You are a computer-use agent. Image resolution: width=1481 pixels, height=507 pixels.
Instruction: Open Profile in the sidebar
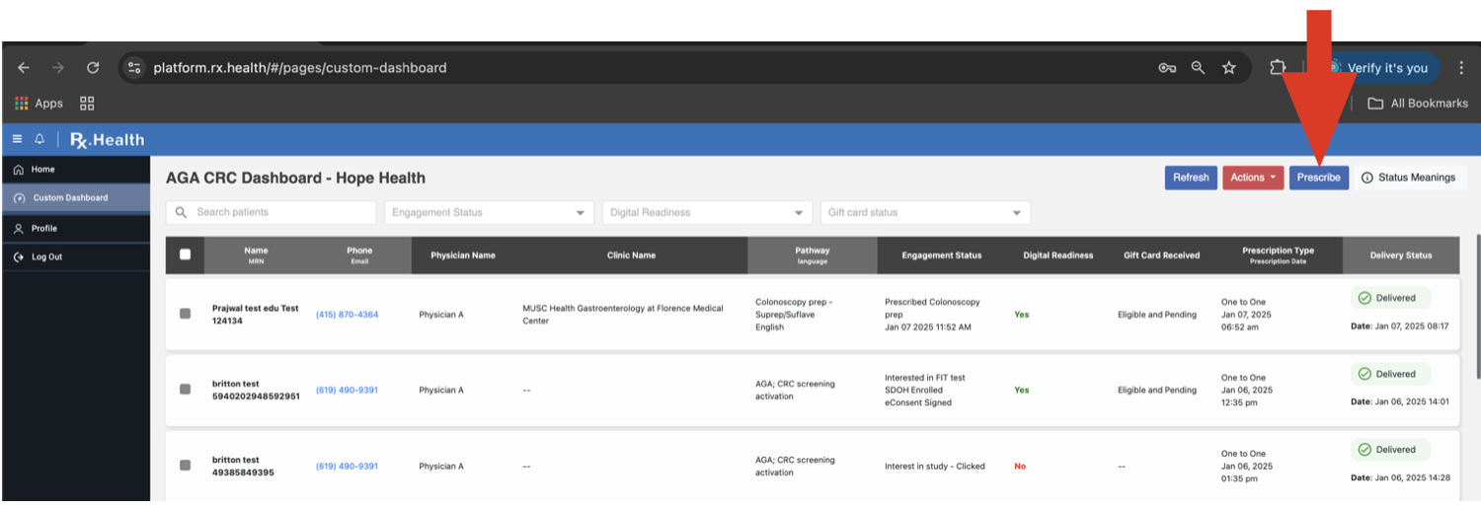pos(76,228)
